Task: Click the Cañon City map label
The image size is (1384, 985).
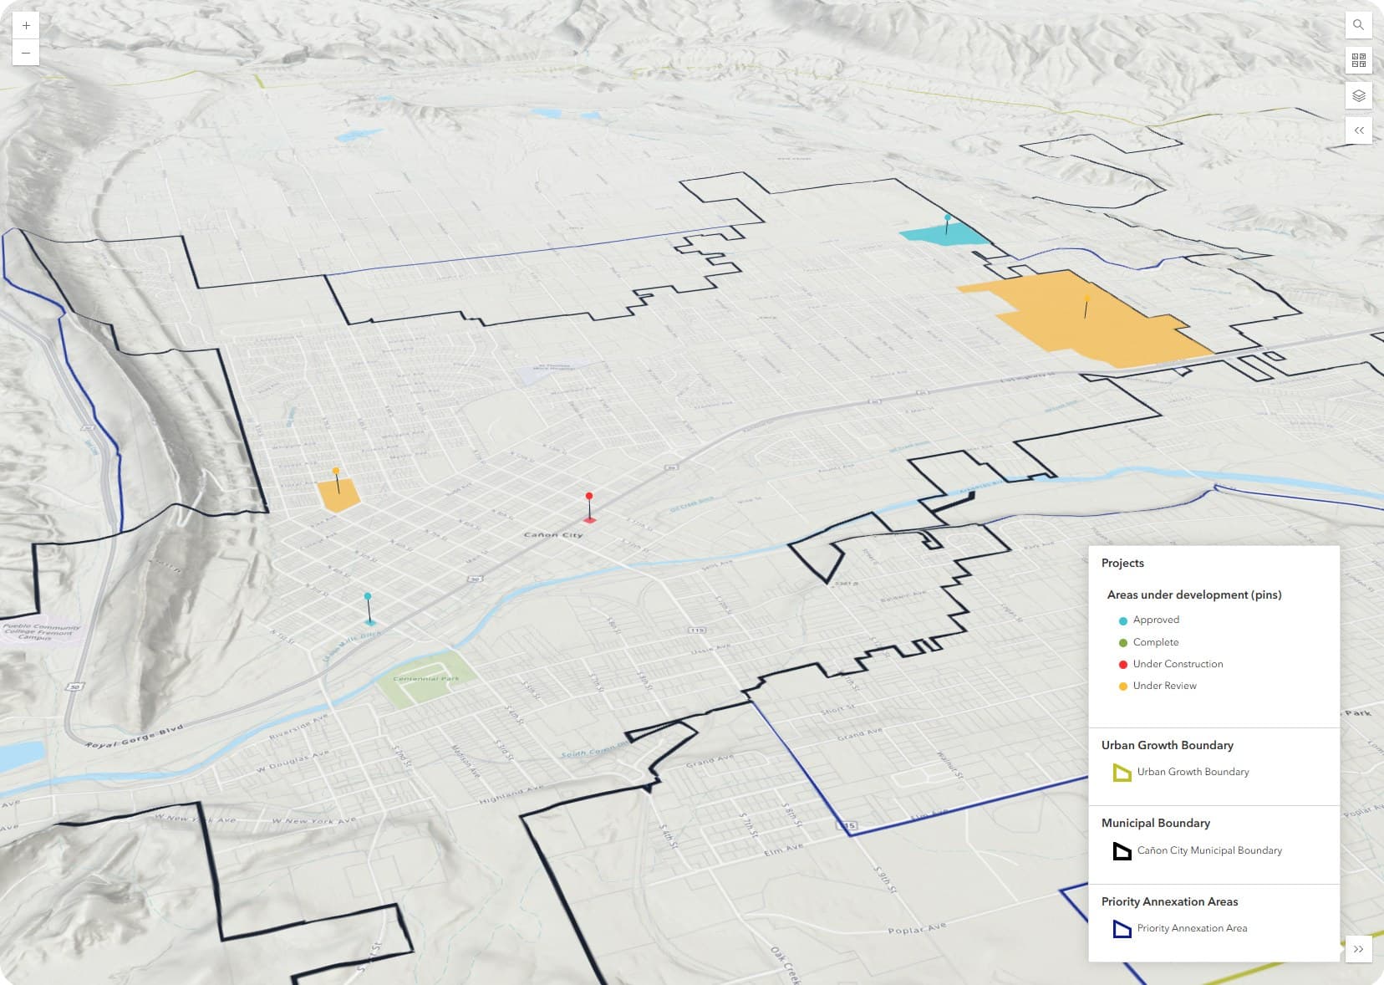Action: [553, 534]
